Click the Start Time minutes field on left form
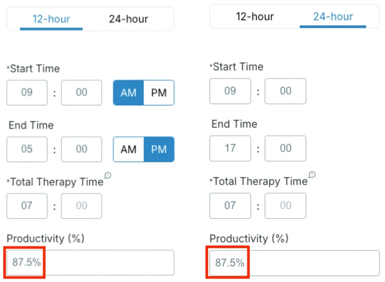The image size is (385, 282). pos(81,93)
